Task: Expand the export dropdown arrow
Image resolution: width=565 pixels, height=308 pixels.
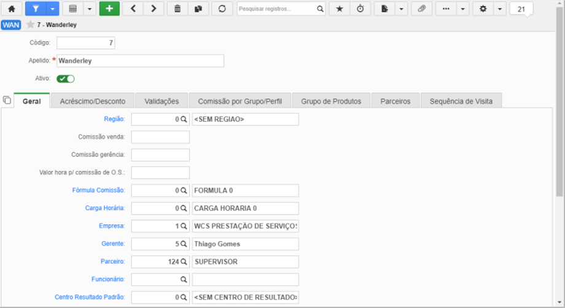Action: [402, 9]
